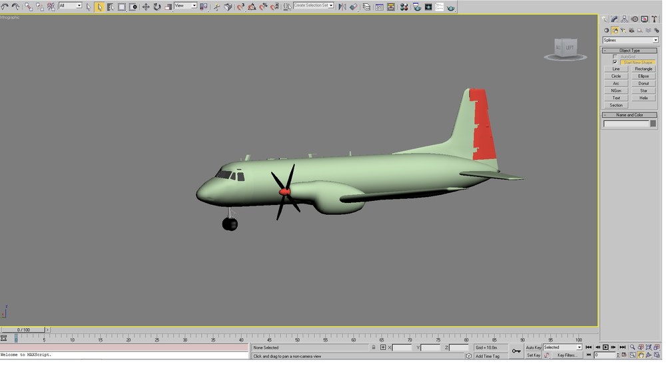
Task: Open the Splines category dropdown
Action: pos(630,40)
